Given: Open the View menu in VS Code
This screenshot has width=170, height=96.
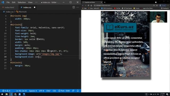Looking at the screenshot, I should (30, 2).
